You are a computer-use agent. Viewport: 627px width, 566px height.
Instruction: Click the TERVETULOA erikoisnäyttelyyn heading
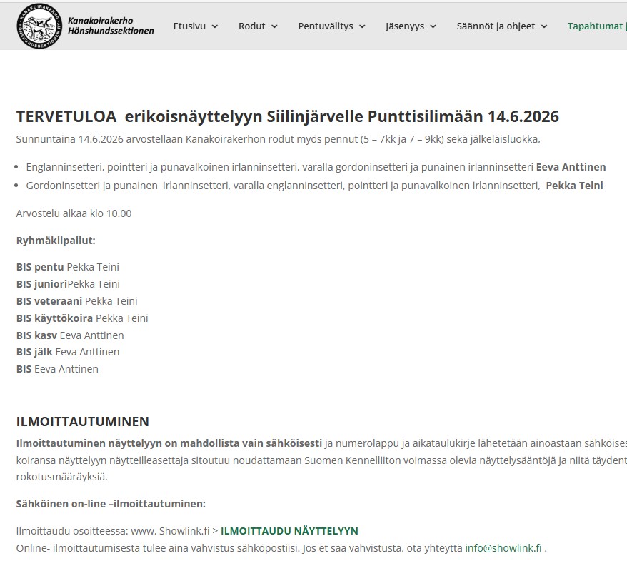point(287,116)
